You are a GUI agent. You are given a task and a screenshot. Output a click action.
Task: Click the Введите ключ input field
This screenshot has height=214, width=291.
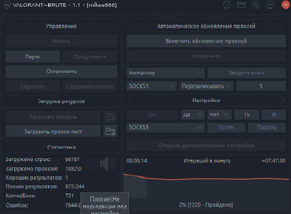pos(247,73)
